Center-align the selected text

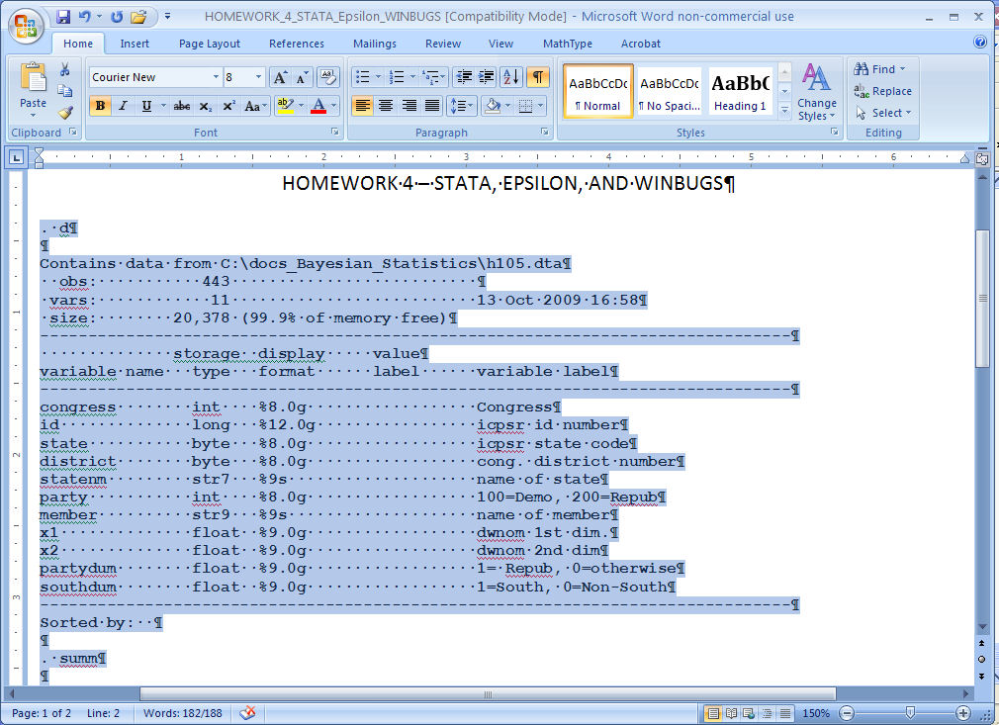[386, 106]
